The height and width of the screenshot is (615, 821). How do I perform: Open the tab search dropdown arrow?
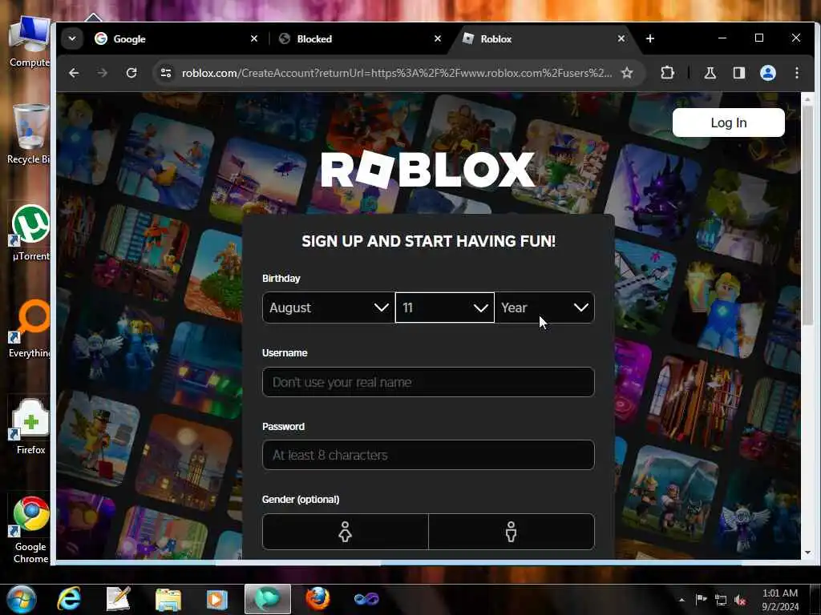[72, 38]
